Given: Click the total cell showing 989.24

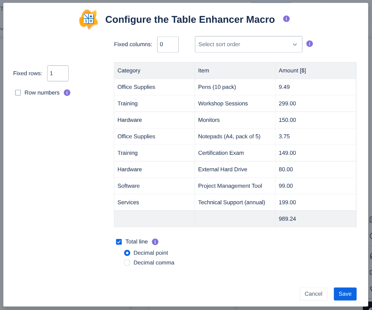Looking at the screenshot, I should click(x=287, y=219).
